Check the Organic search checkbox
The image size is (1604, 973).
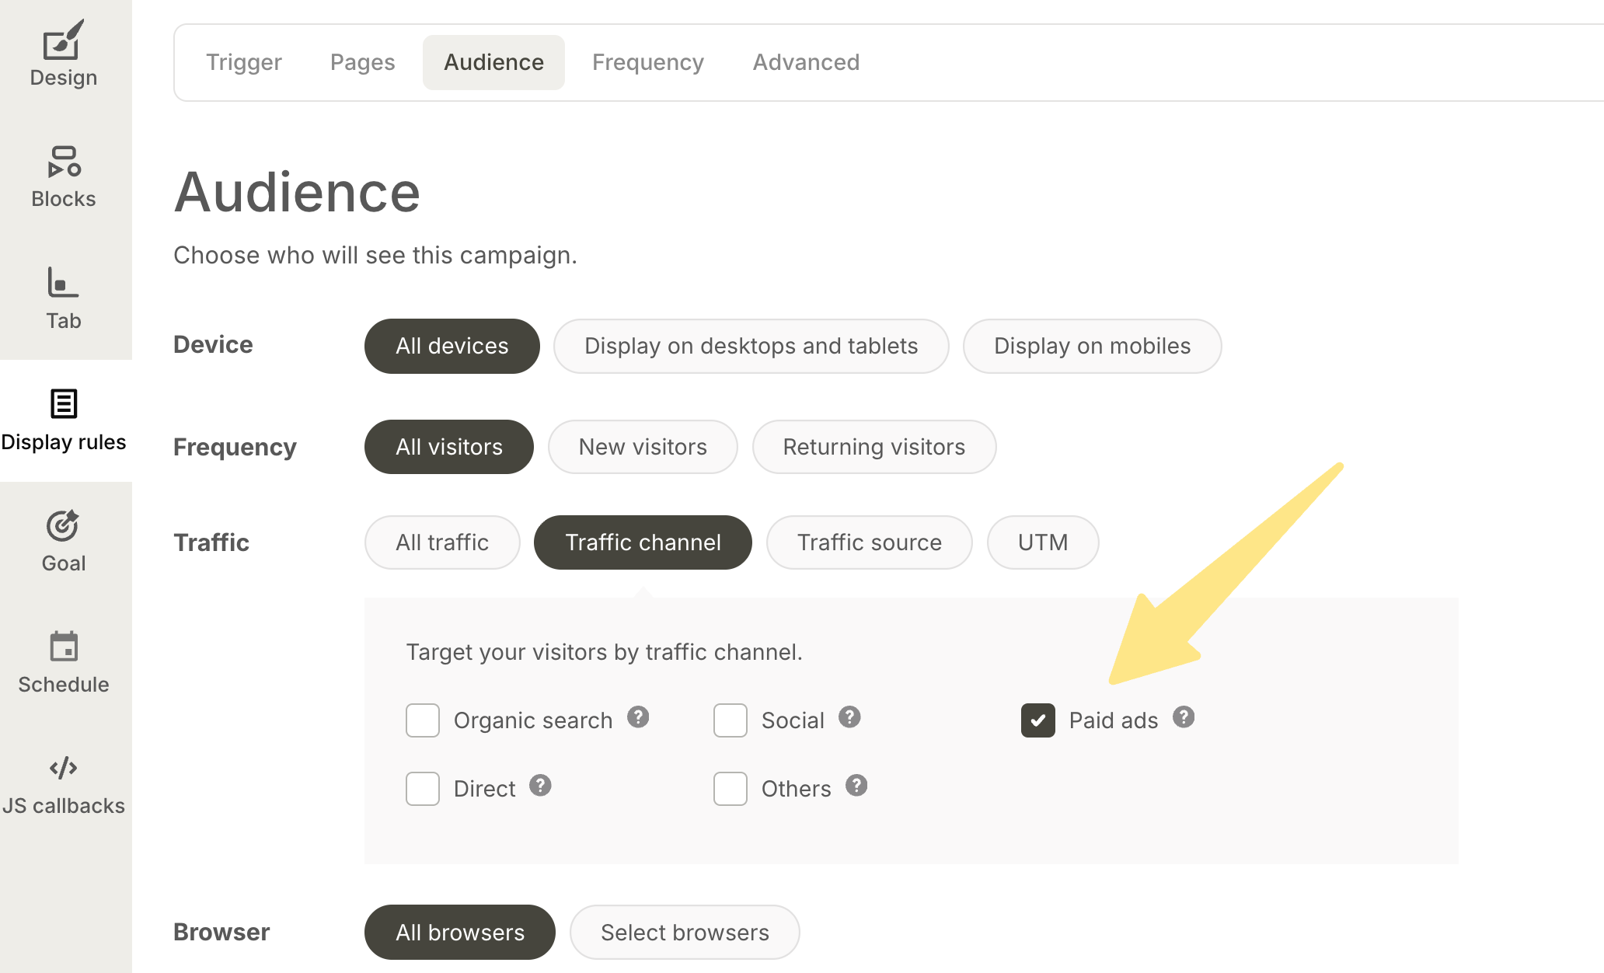coord(423,720)
